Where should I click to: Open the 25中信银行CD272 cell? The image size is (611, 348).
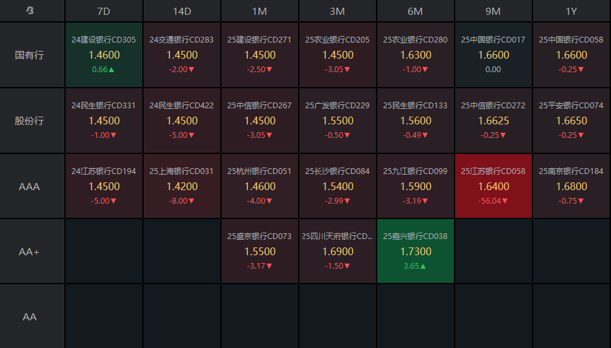click(493, 121)
